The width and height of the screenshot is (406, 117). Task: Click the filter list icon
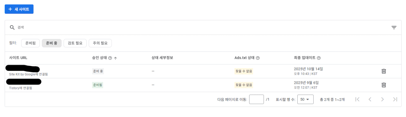click(394, 27)
